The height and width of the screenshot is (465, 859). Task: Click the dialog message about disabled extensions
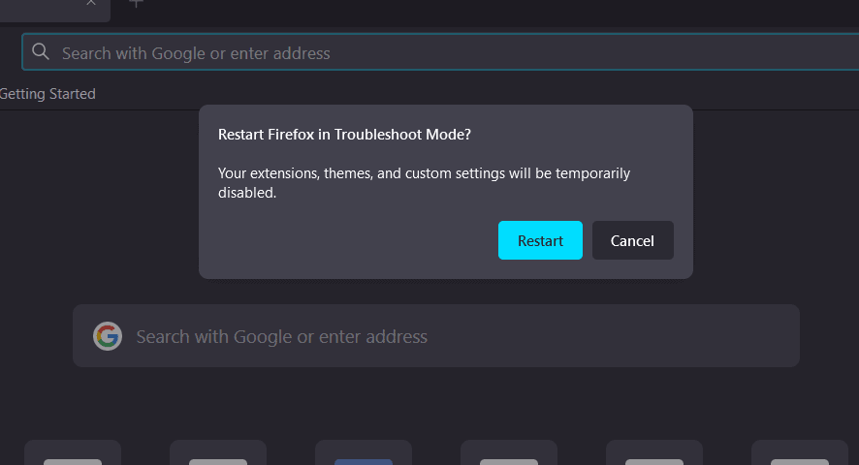(x=424, y=182)
